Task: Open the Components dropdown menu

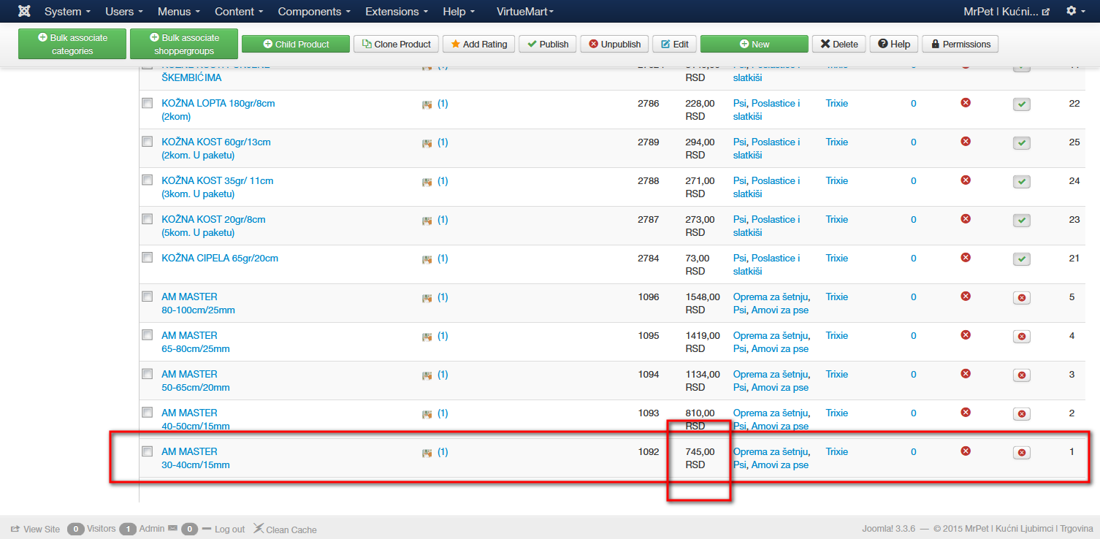Action: (314, 12)
